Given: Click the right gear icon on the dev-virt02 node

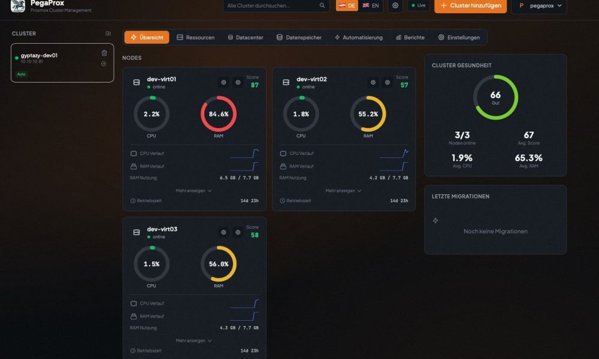Looking at the screenshot, I should [388, 83].
